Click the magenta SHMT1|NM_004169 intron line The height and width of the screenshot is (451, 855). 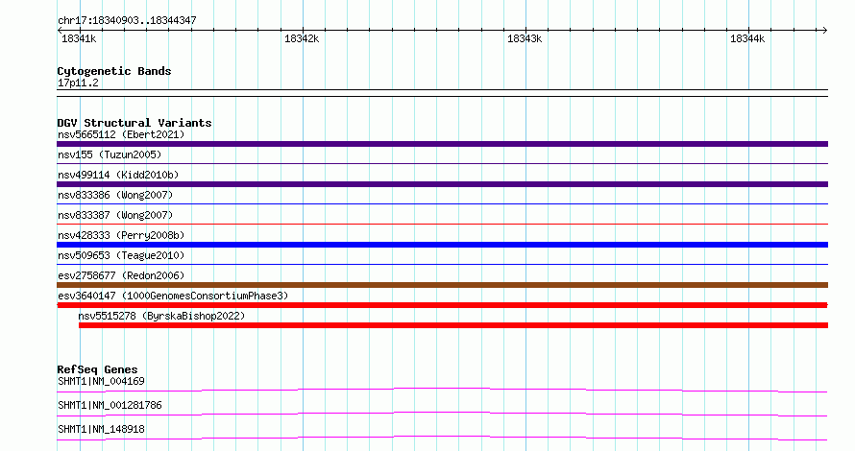[442, 390]
